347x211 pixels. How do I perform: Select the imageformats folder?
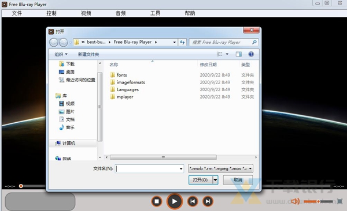(127, 82)
